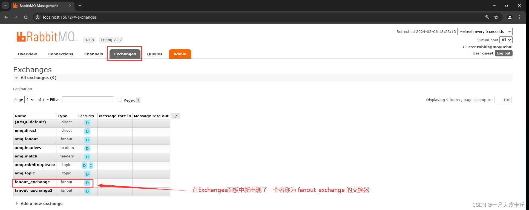This screenshot has height=210, width=529.
Task: Go back in browser history
Action: 6,17
